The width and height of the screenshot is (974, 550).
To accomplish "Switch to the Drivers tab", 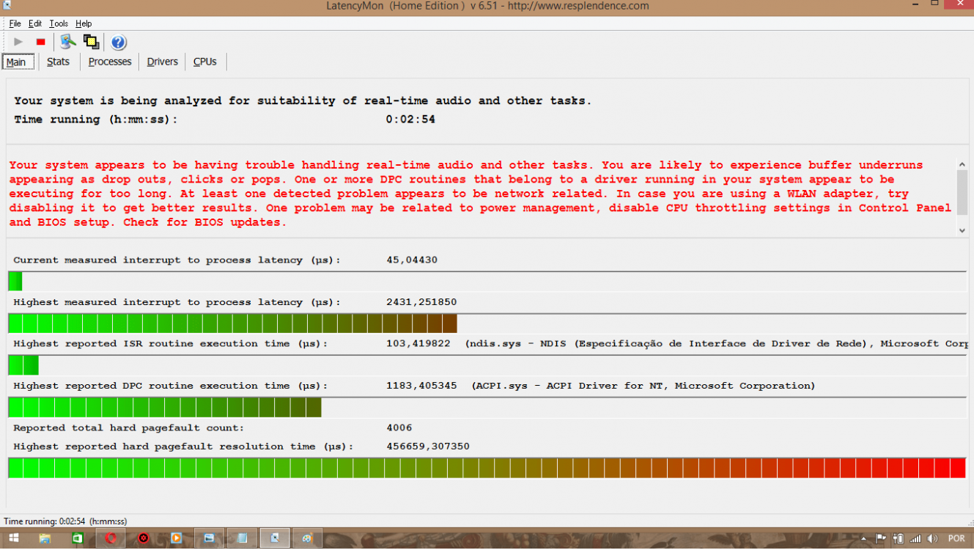I will coord(162,62).
